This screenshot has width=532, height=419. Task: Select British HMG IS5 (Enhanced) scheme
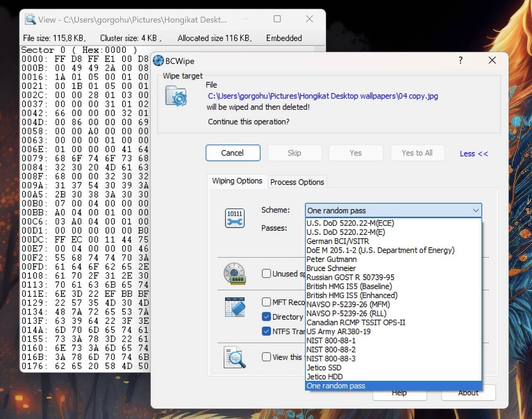(393, 295)
